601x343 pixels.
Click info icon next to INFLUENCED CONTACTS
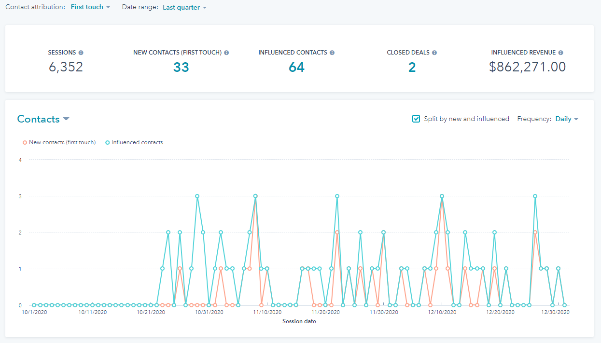(332, 53)
